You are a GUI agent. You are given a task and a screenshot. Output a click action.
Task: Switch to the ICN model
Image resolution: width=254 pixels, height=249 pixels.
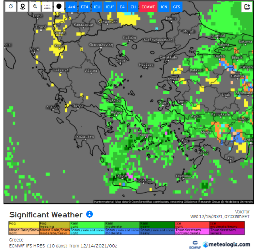point(164,7)
